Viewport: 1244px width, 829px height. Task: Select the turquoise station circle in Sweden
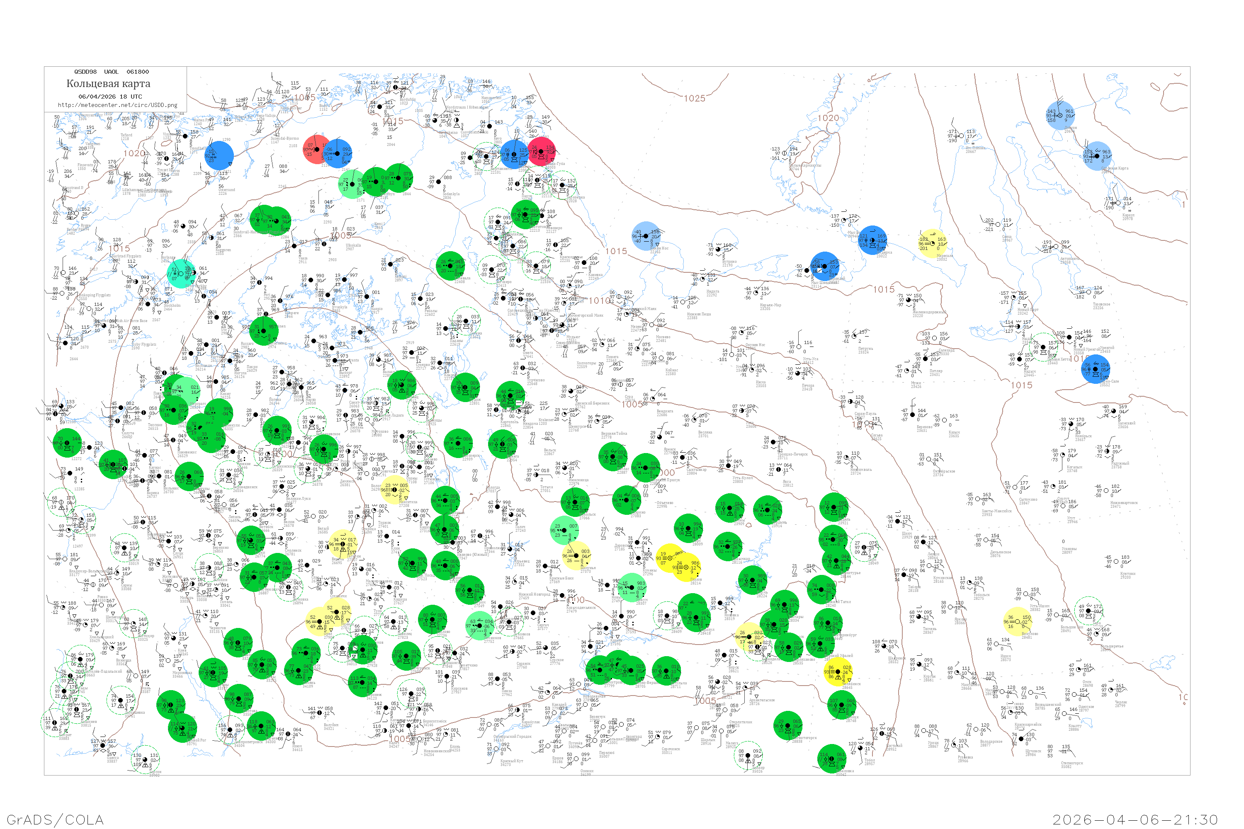tap(181, 273)
